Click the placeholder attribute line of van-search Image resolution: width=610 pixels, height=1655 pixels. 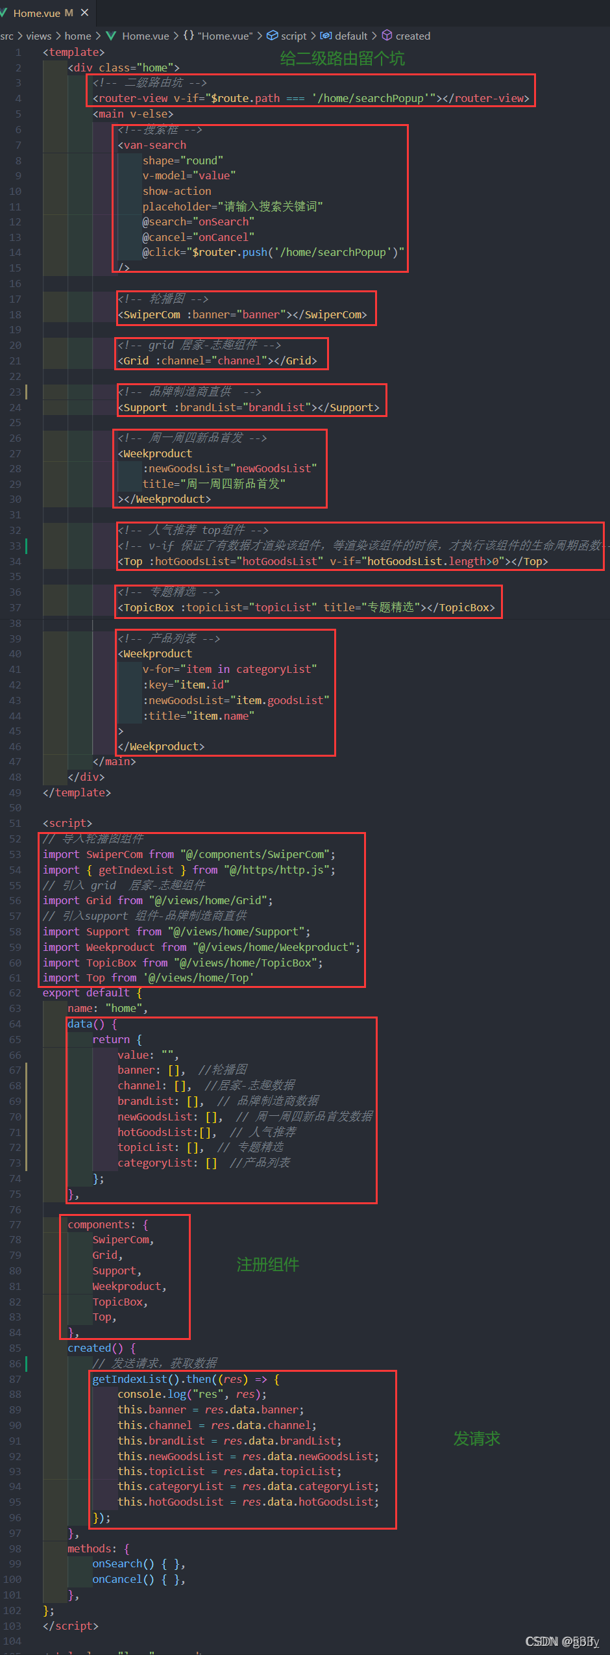pyautogui.click(x=232, y=207)
